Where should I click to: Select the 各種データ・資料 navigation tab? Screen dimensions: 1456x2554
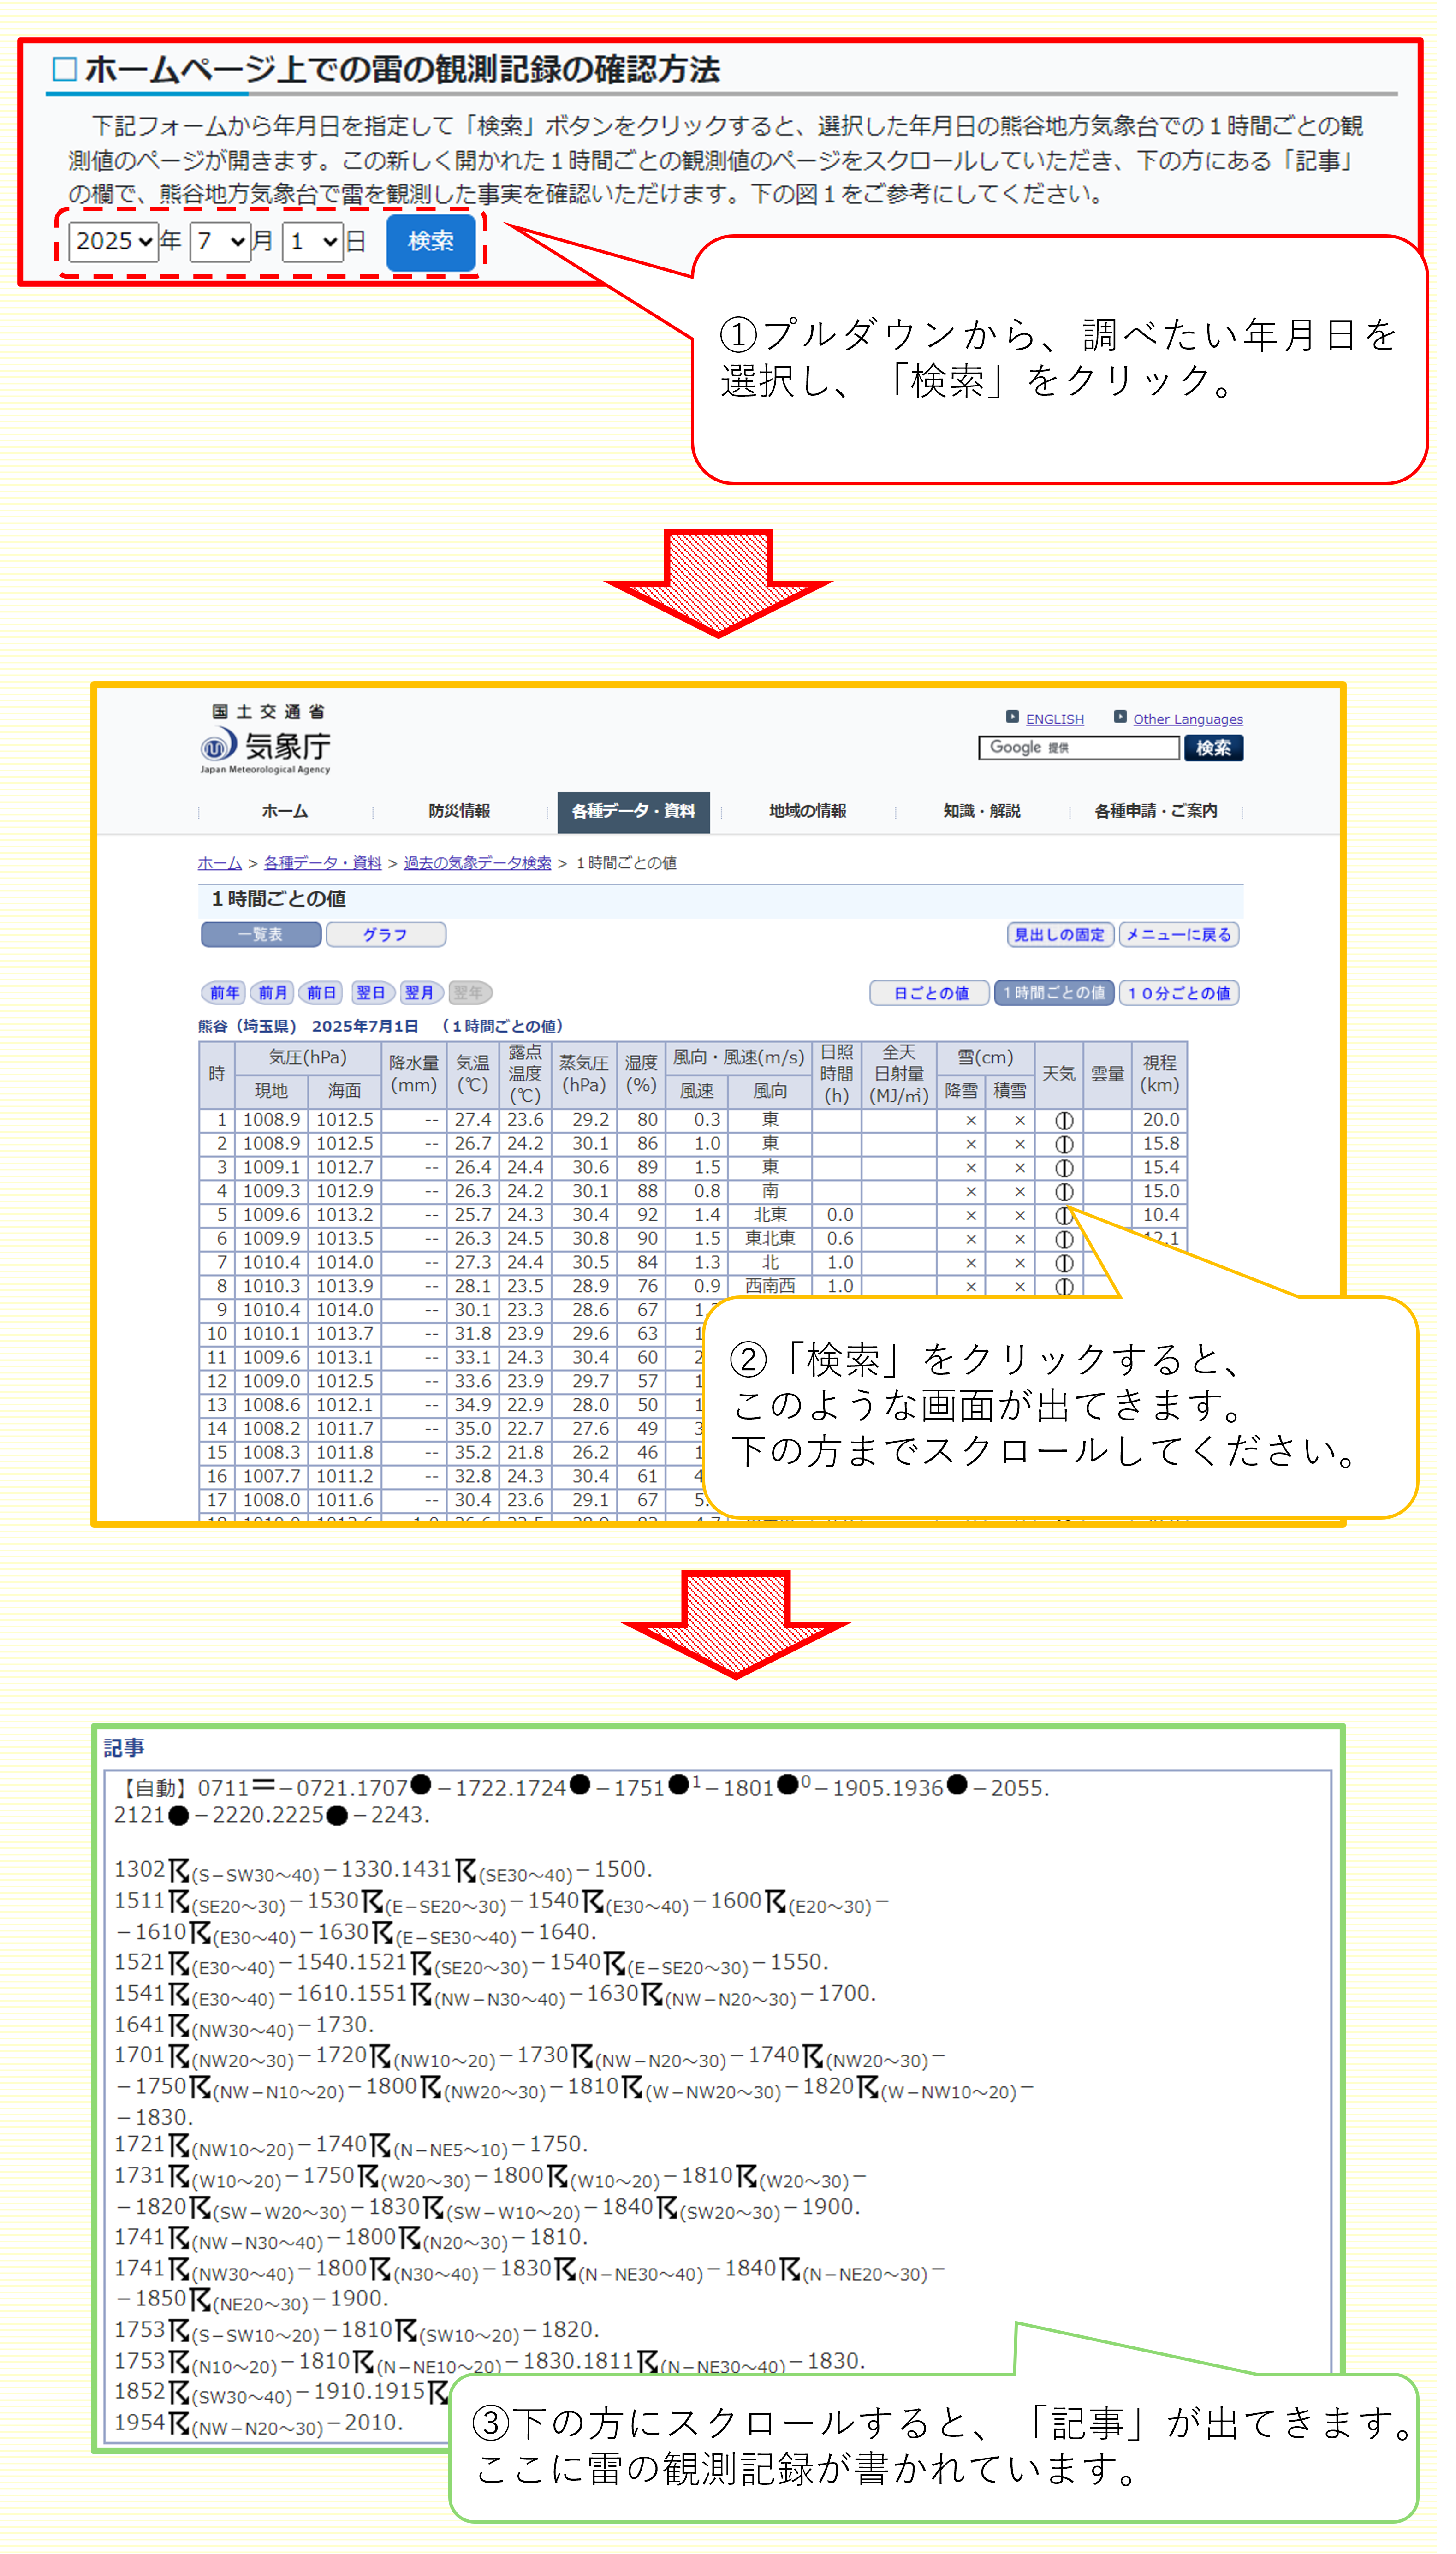633,811
